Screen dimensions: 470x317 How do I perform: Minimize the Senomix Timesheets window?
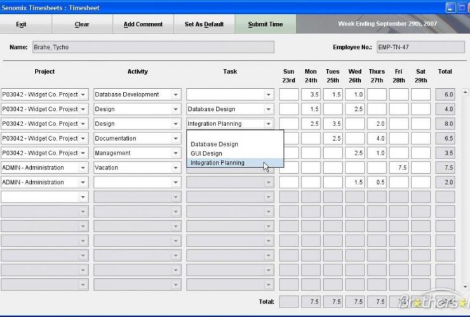(x=450, y=8)
